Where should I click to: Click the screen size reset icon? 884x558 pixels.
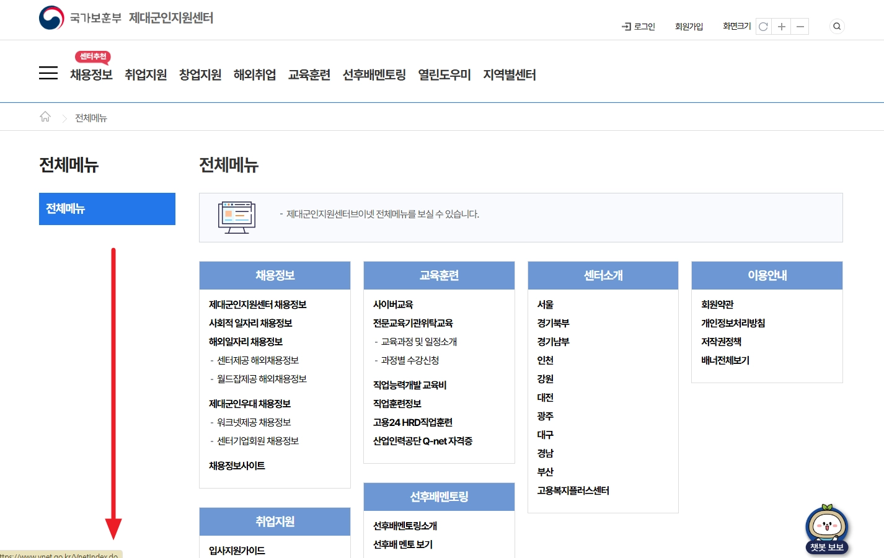(762, 27)
